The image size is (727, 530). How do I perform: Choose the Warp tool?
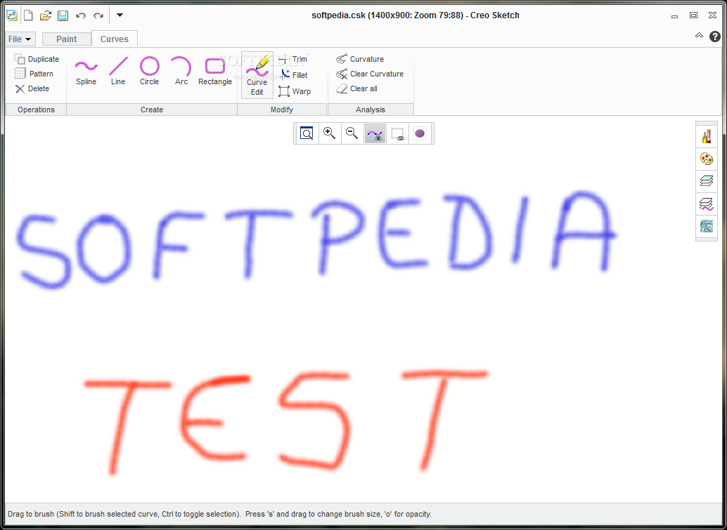(295, 91)
